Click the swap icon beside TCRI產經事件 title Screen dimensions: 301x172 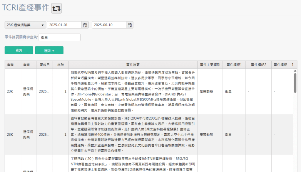(56, 9)
